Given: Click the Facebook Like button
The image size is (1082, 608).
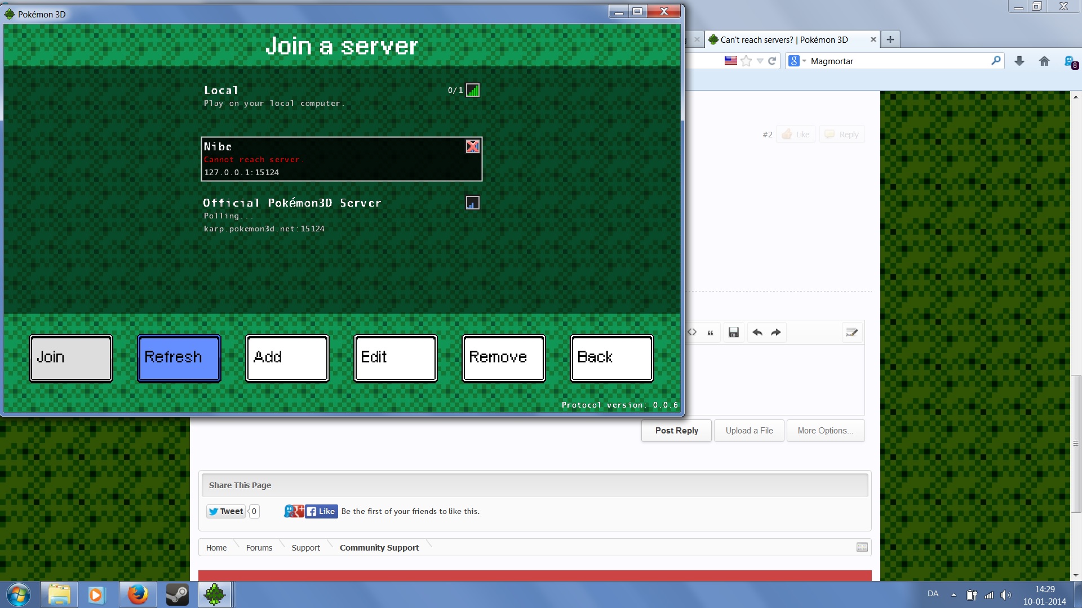Looking at the screenshot, I should tap(321, 511).
